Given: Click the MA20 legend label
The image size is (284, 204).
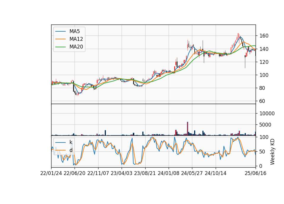Looking at the screenshot, I should tap(76, 47).
